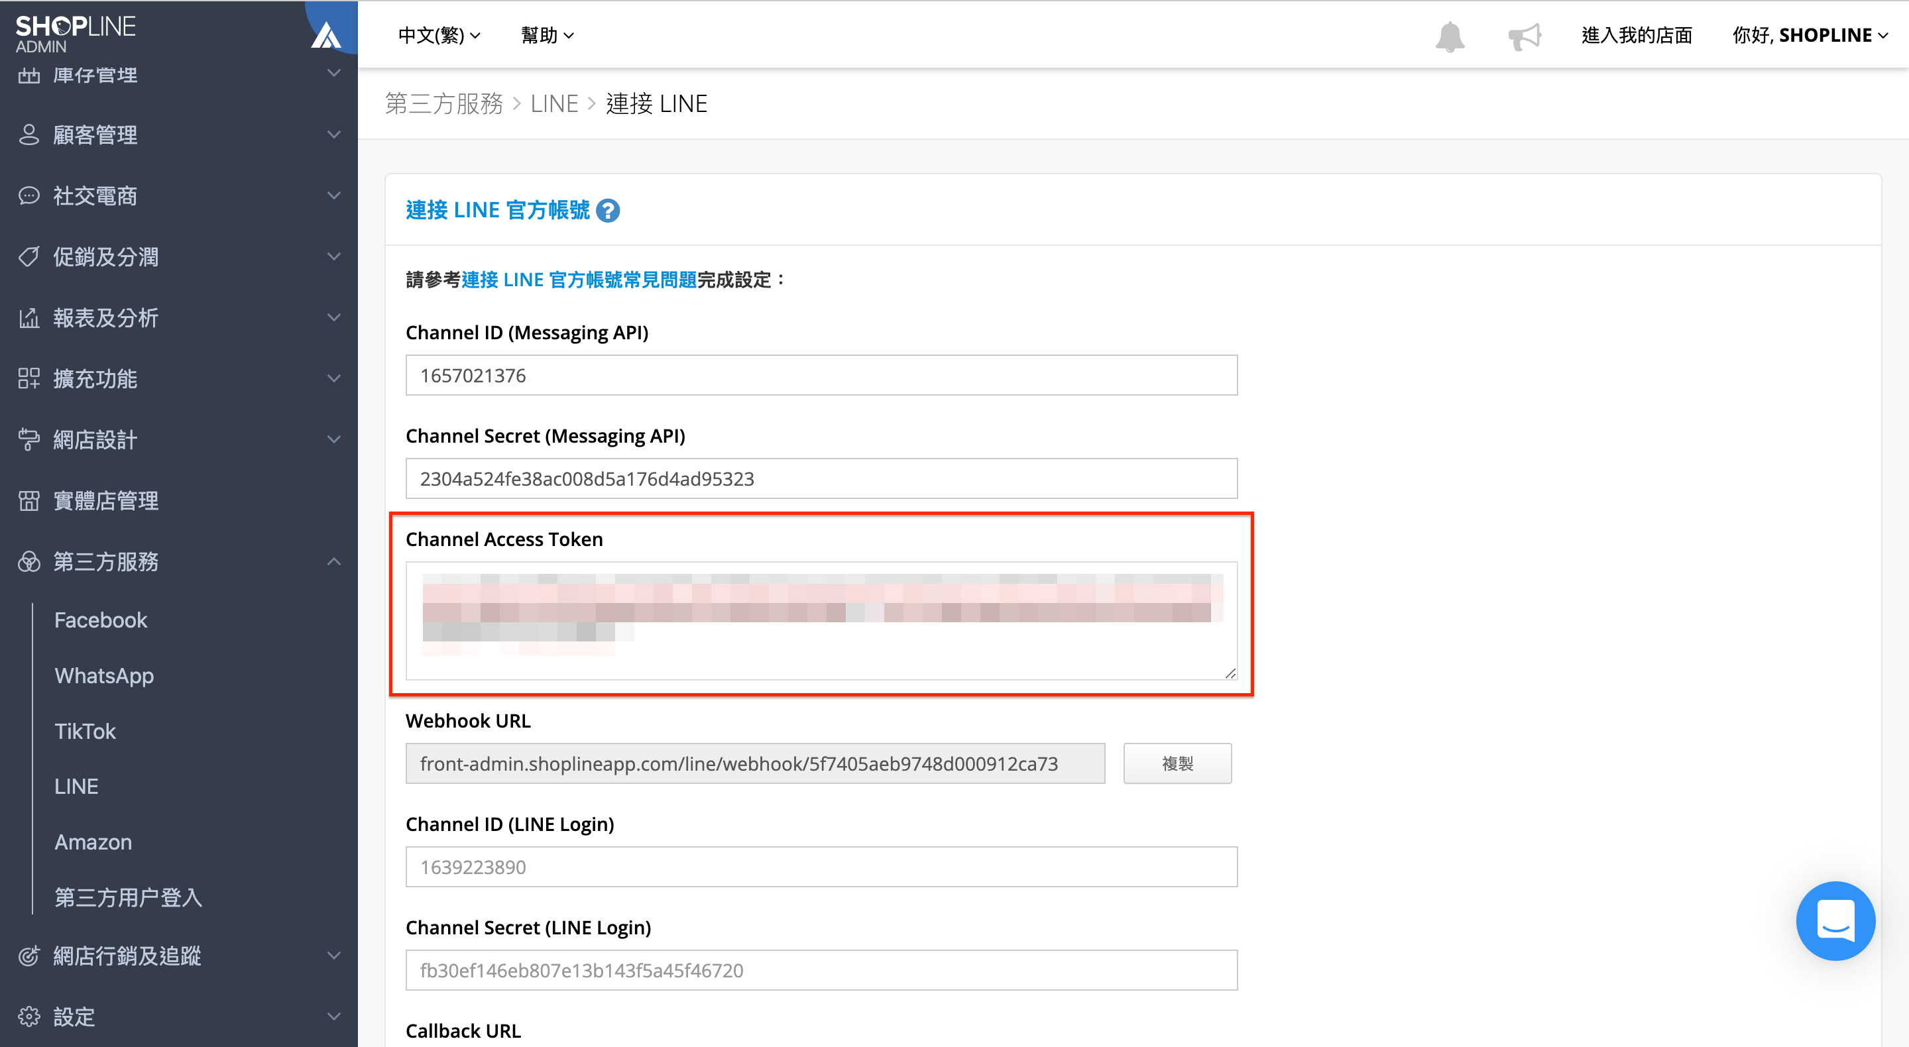Click the help question mark icon
Screen dimensions: 1909x1047
pos(608,211)
